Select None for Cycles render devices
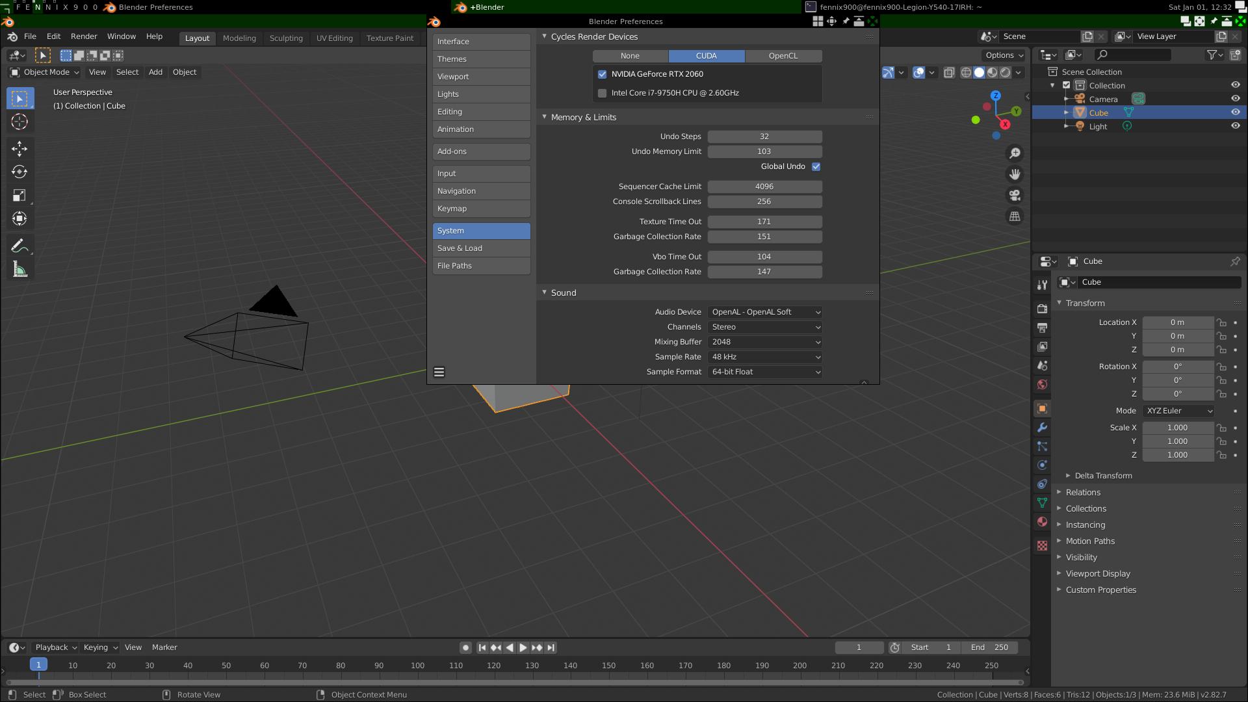 pyautogui.click(x=630, y=56)
